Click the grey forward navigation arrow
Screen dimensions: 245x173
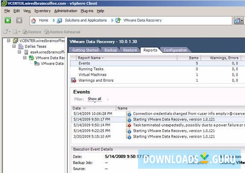(x=19, y=20)
